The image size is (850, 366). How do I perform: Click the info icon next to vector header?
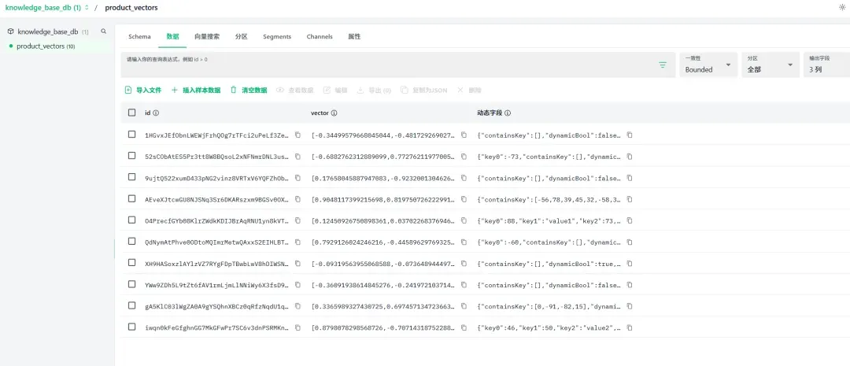[x=334, y=113]
